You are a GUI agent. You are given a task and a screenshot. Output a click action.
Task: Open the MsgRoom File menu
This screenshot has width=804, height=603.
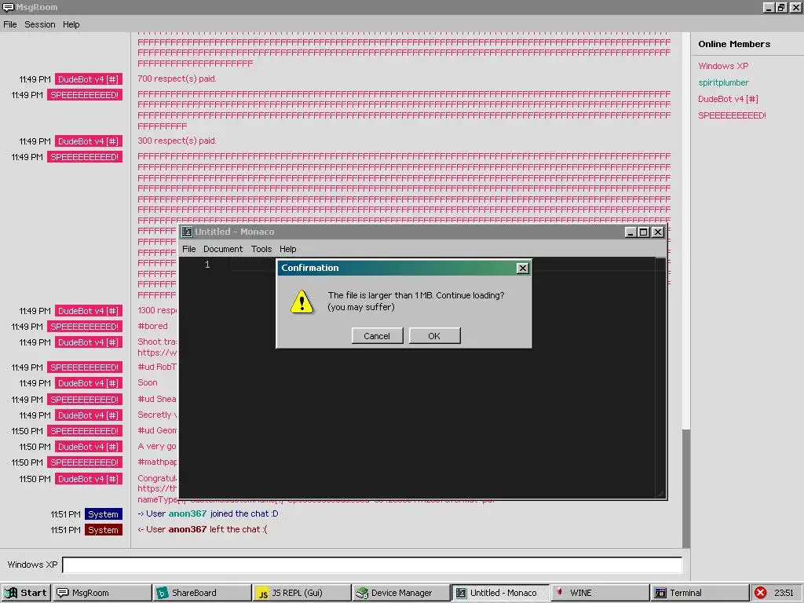click(x=9, y=24)
